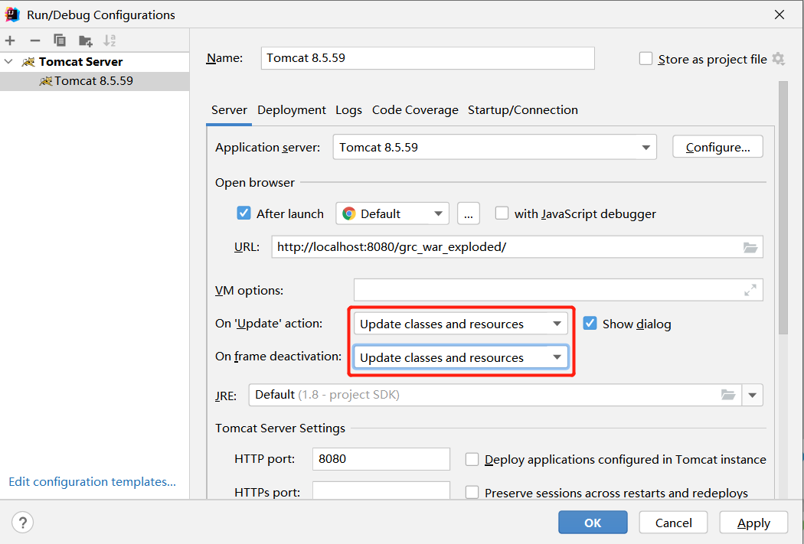The width and height of the screenshot is (804, 544).
Task: Click the Tomcat Server Settings heading
Action: [x=280, y=428]
